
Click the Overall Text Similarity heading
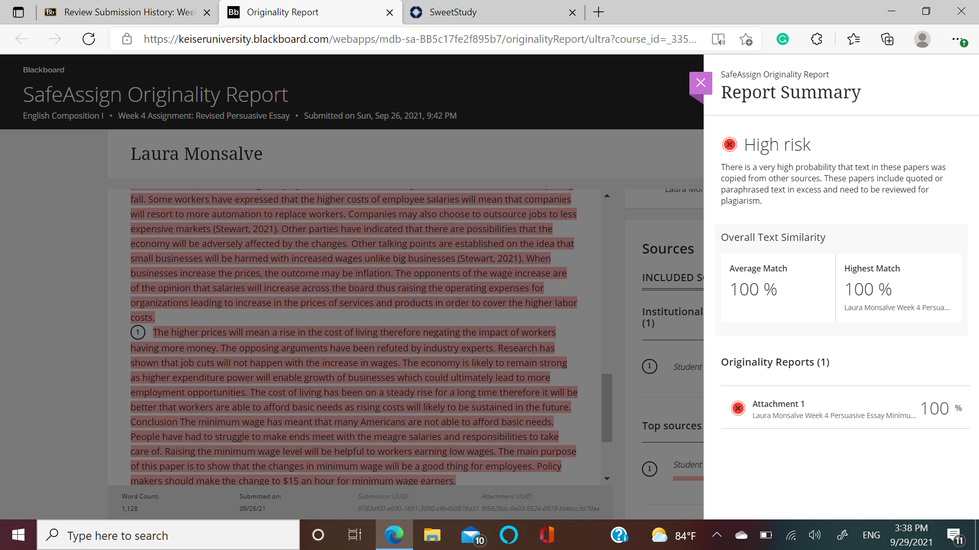773,237
